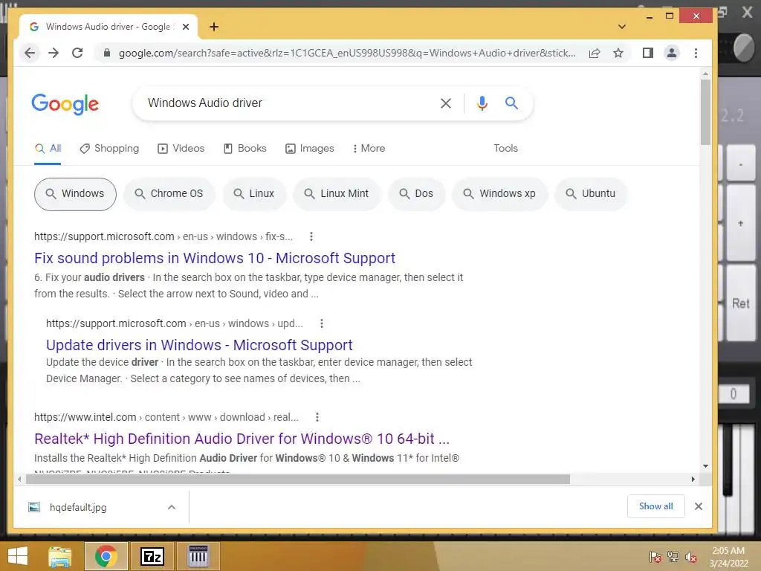Clear the Google search box text
The width and height of the screenshot is (761, 571).
[x=446, y=103]
